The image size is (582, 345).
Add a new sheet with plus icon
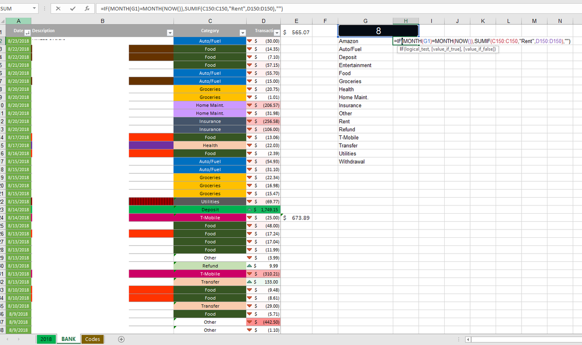[x=121, y=339]
